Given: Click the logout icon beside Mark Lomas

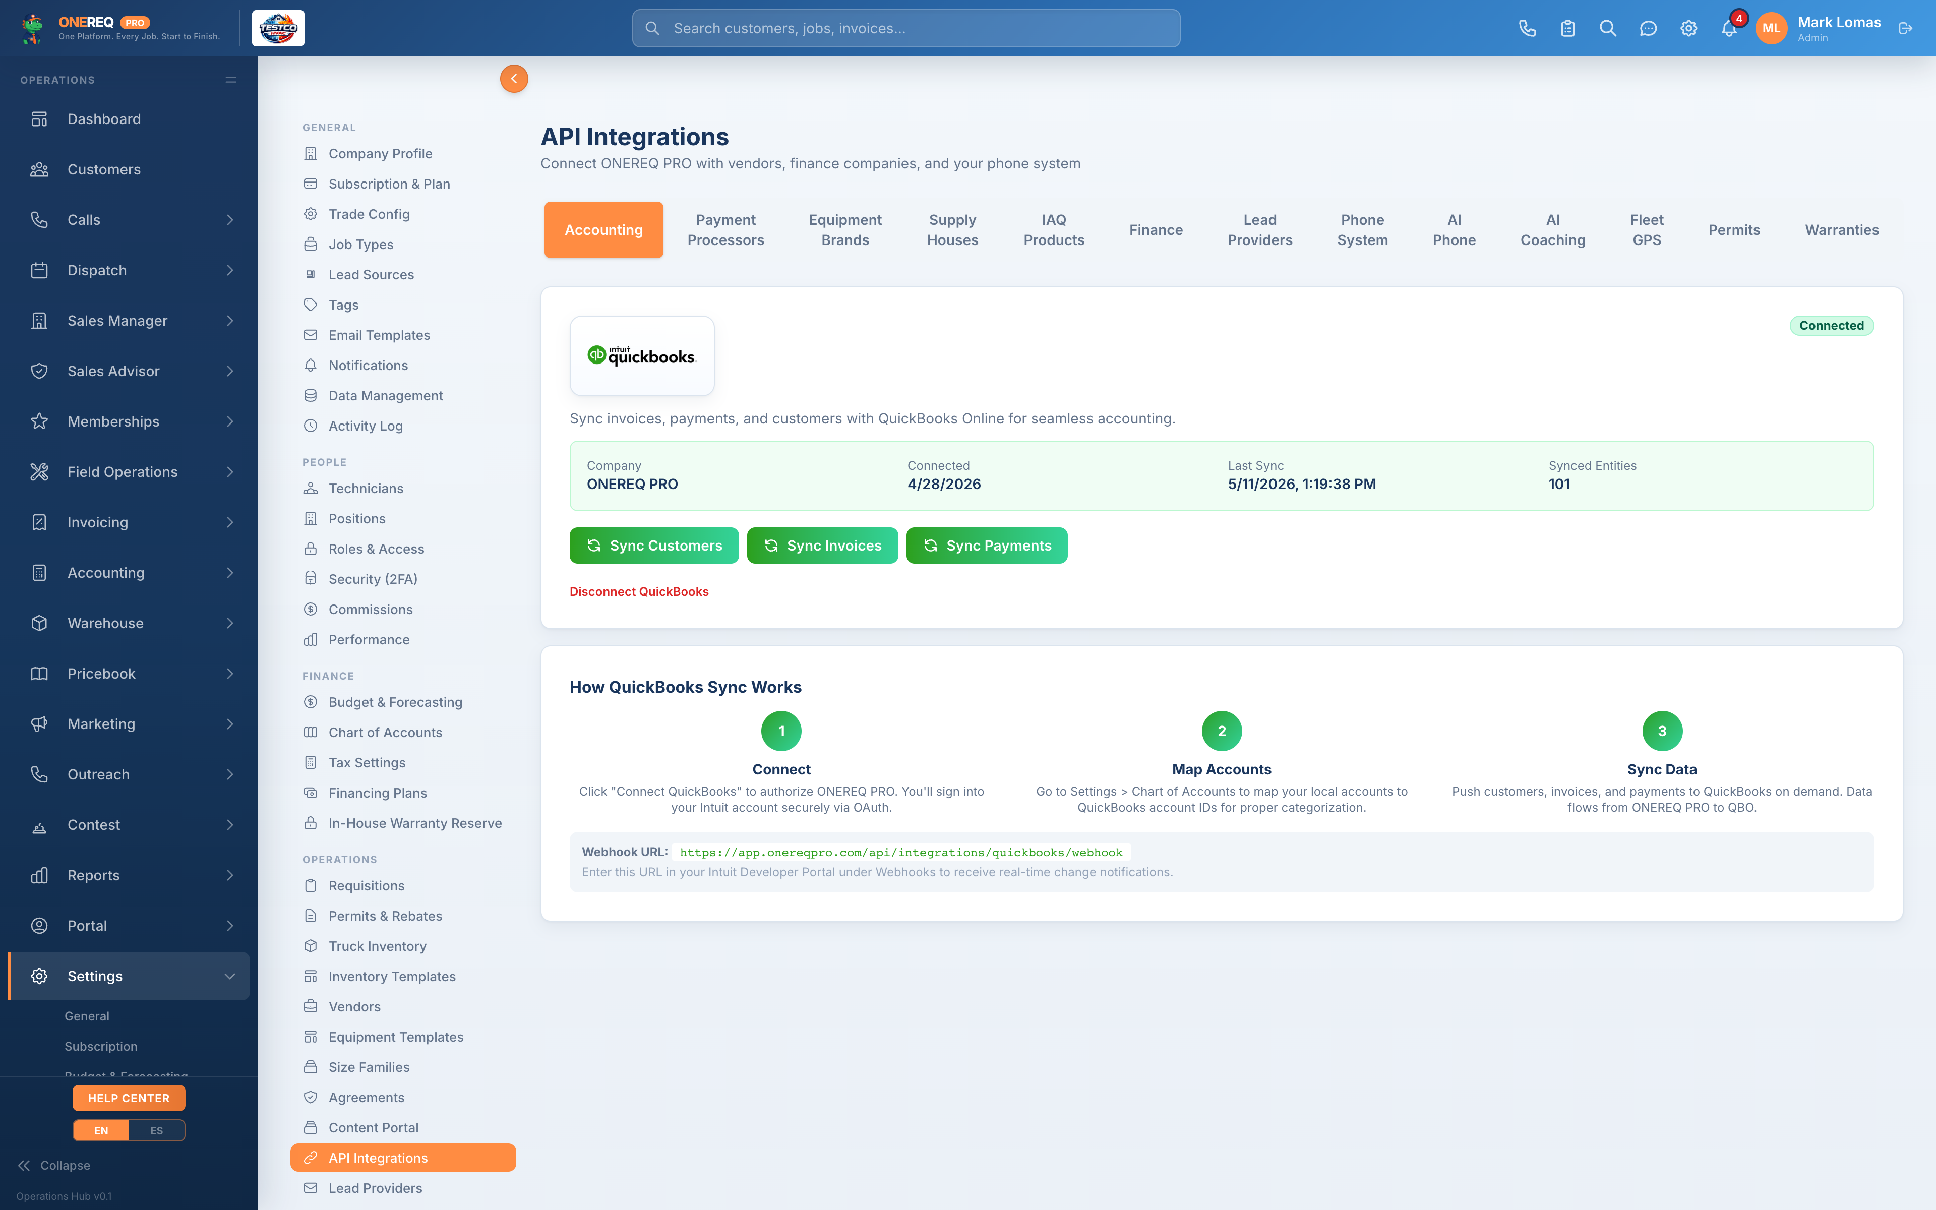Looking at the screenshot, I should click(x=1906, y=28).
